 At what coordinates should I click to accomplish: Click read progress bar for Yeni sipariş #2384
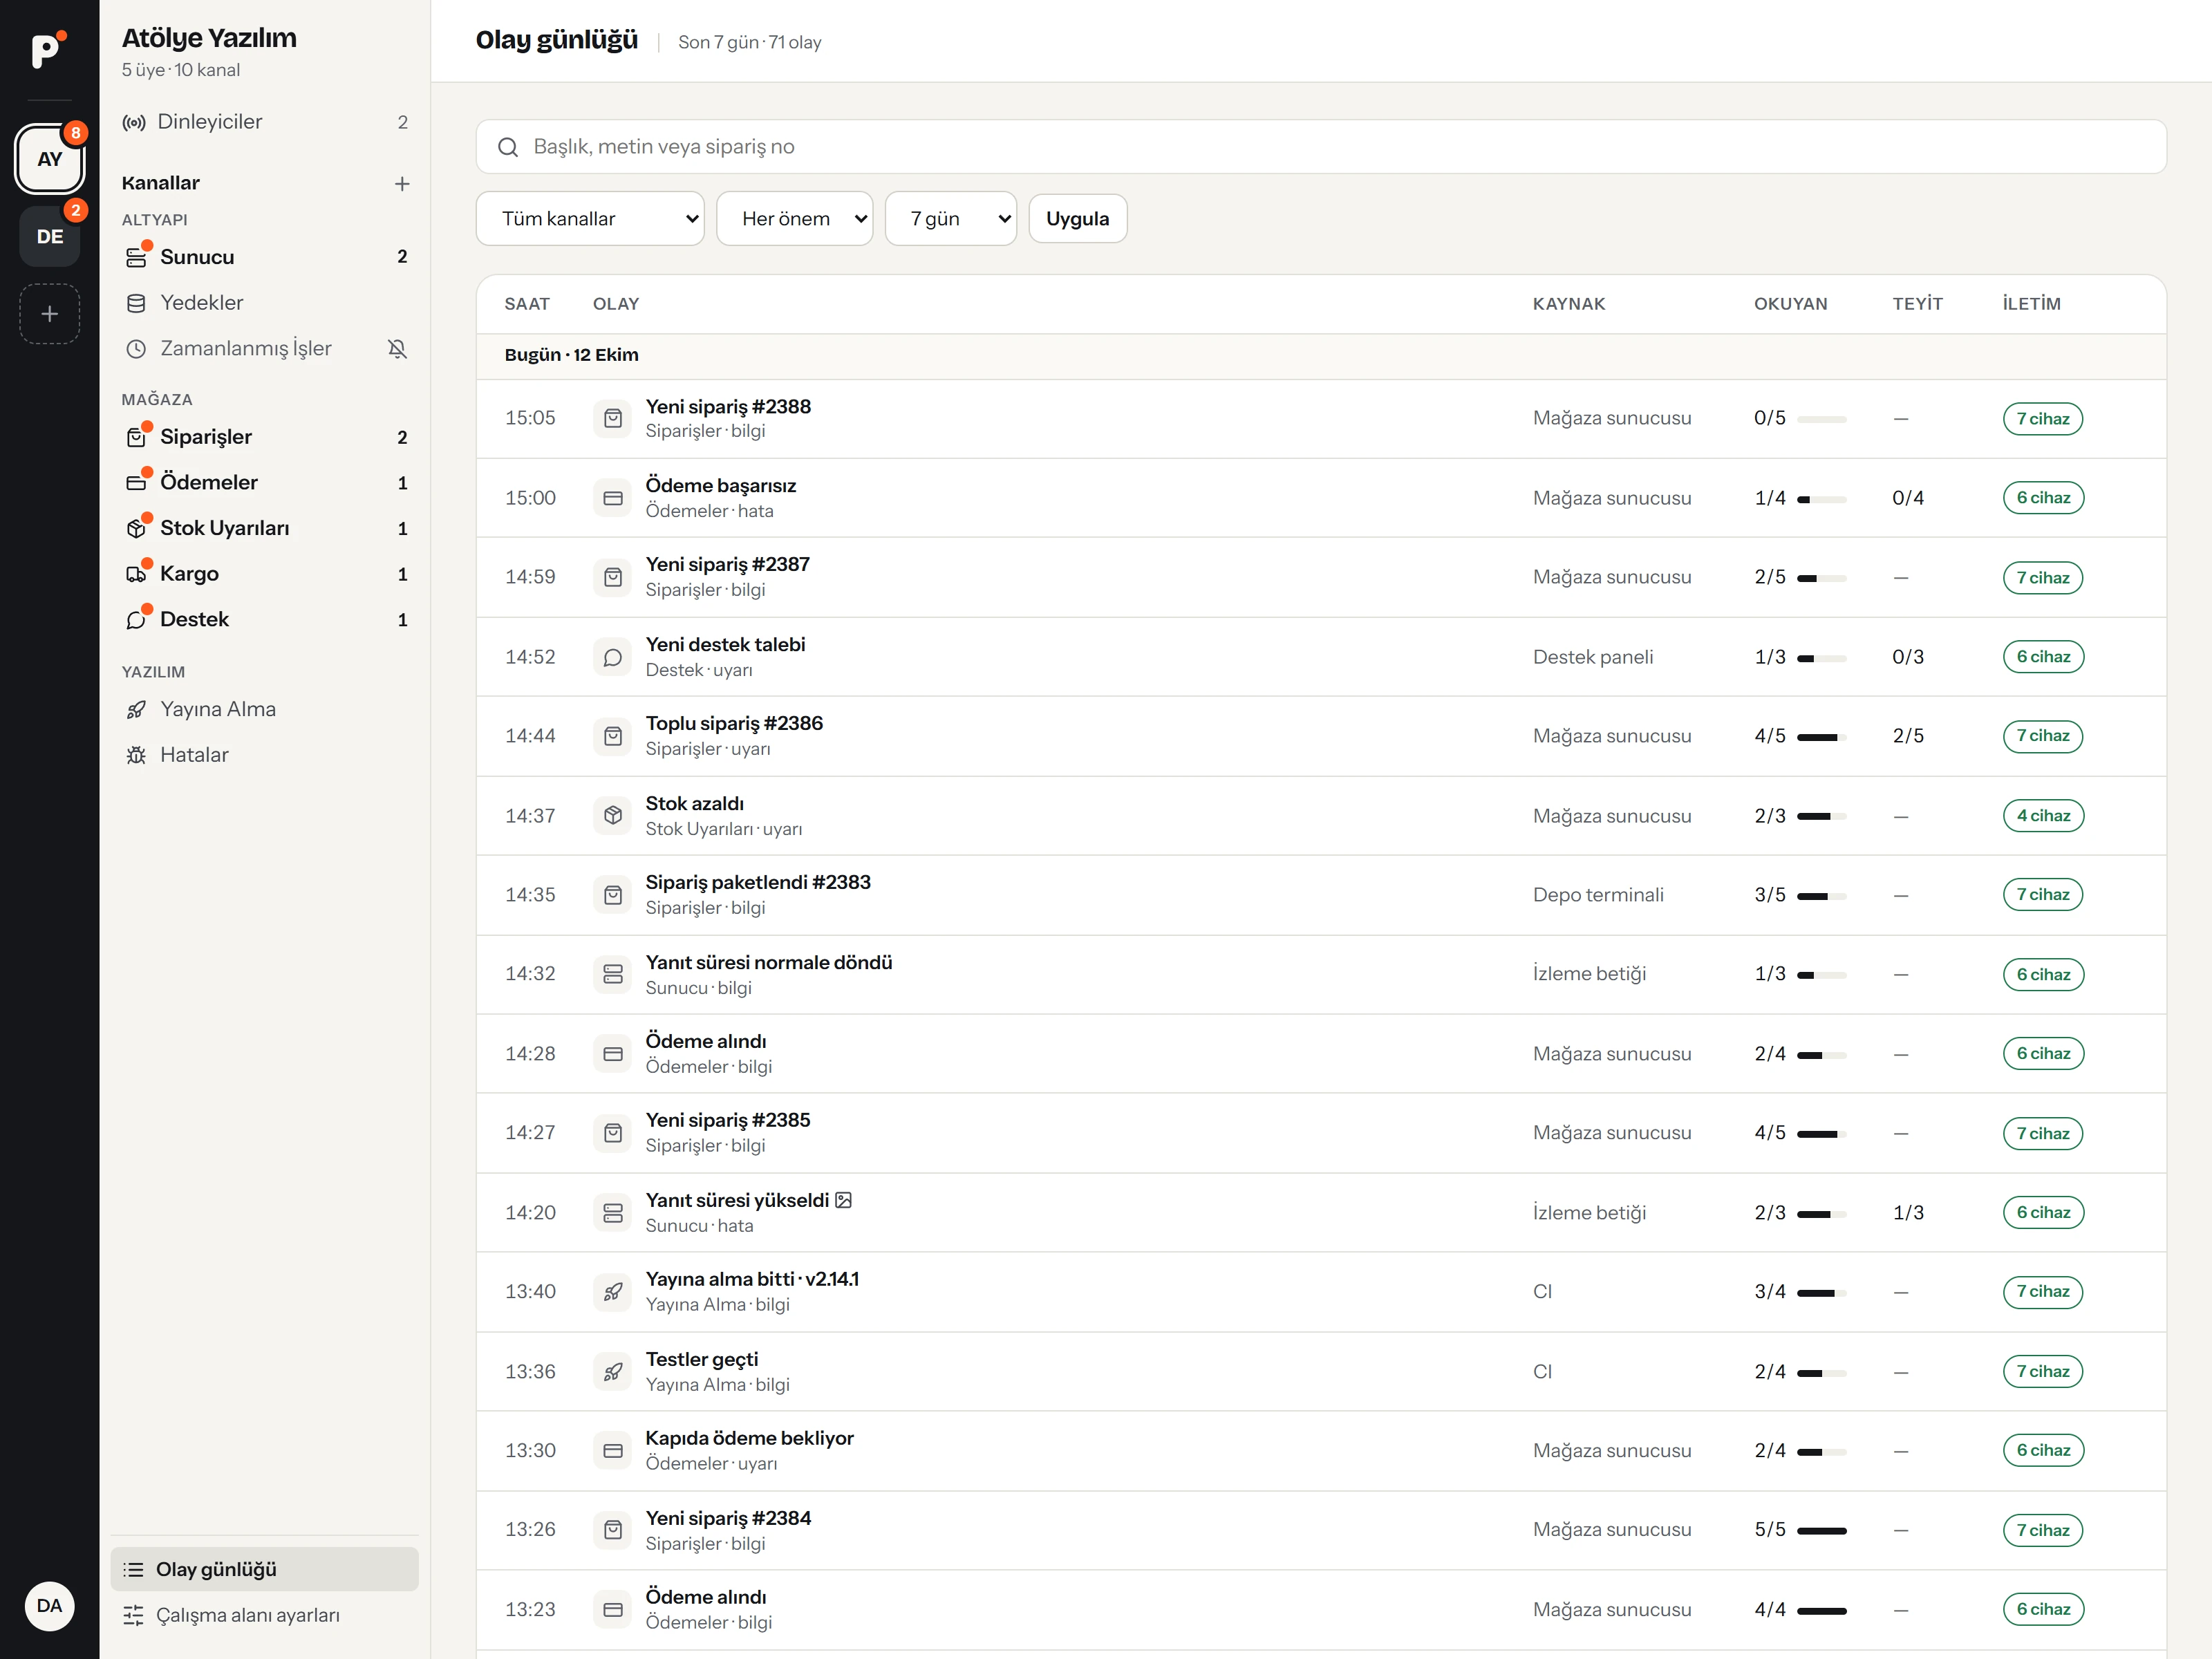(x=1821, y=1531)
